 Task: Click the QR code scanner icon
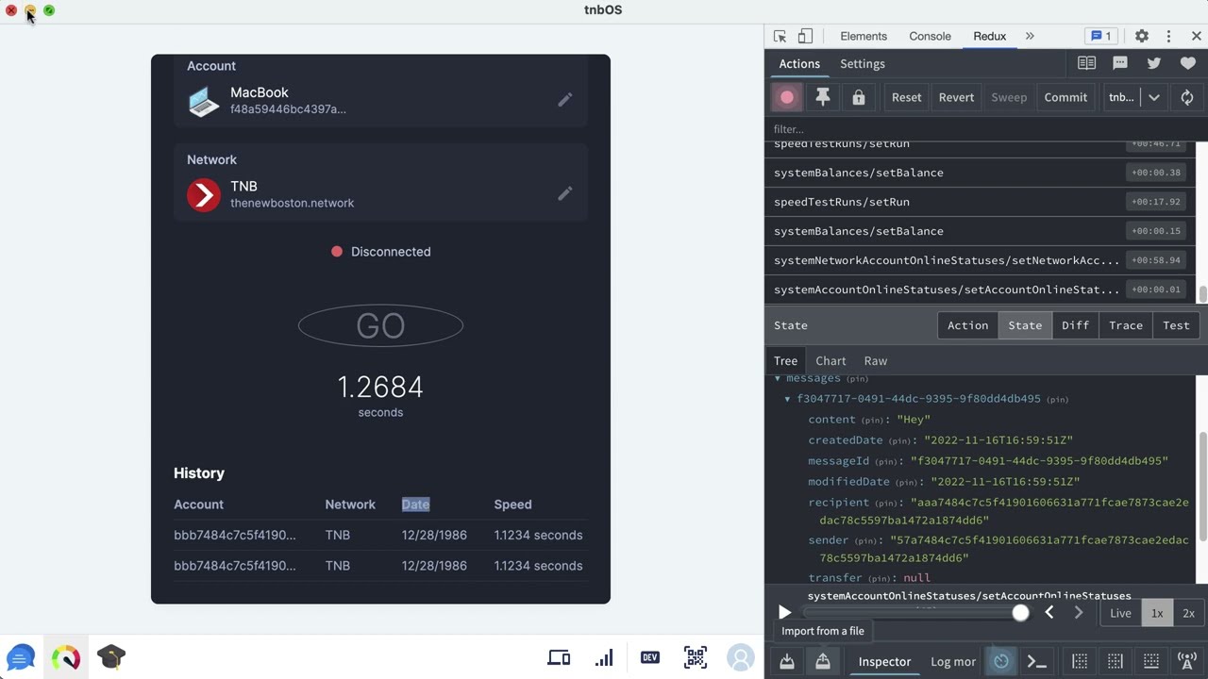(696, 657)
